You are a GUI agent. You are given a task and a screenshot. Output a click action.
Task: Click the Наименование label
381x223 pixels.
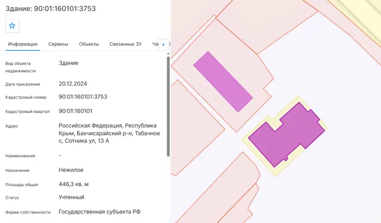20,156
